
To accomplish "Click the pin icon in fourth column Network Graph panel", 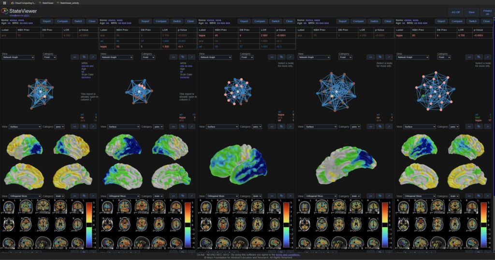I will click(x=389, y=57).
